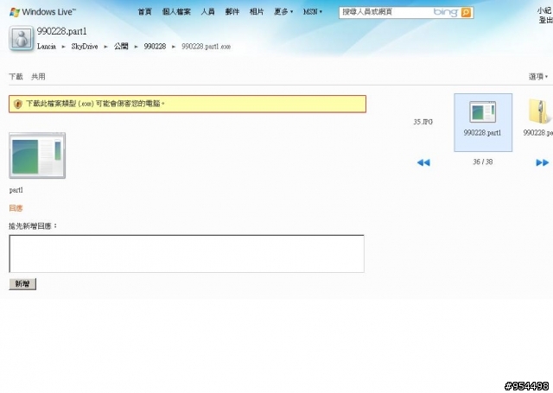This screenshot has height=393, width=553.
Task: Click the search people or web field
Action: [x=385, y=12]
